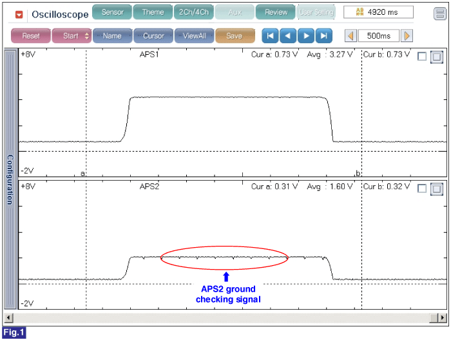The width and height of the screenshot is (451, 340).
Task: Click APS2 Avg : 1.60 V reading
Action: [330, 186]
